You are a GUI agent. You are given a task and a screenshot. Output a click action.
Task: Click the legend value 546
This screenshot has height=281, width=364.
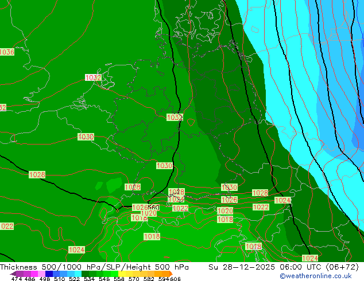click(104, 279)
